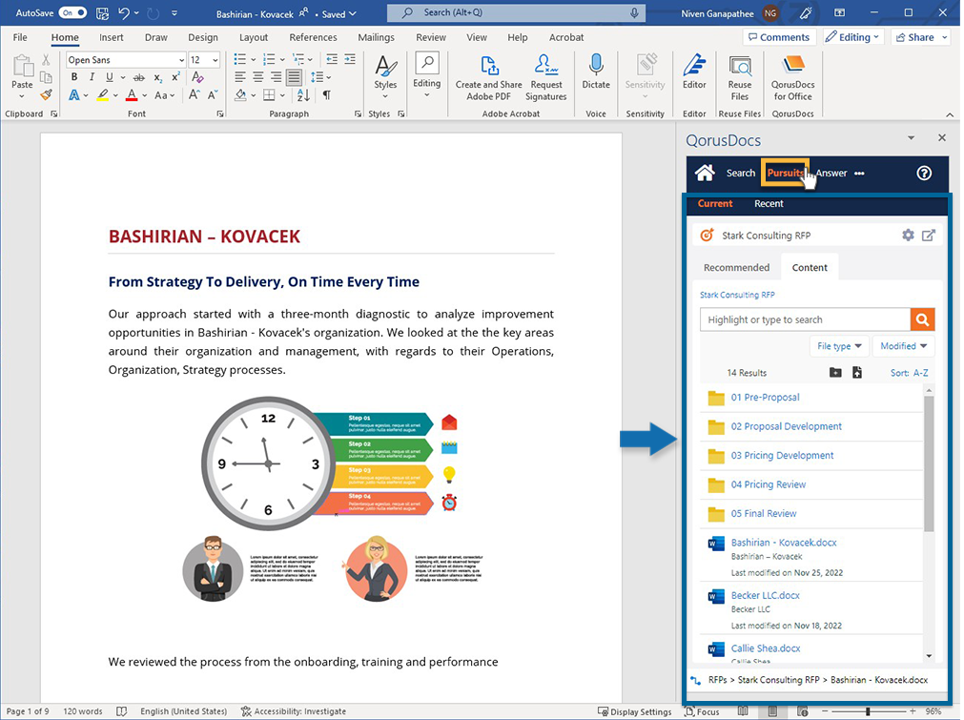Open the Styles gallery
The image size is (964, 720).
(x=385, y=77)
